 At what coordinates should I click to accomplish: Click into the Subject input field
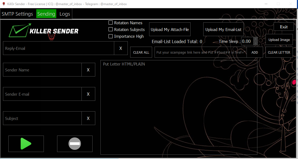[42, 118]
